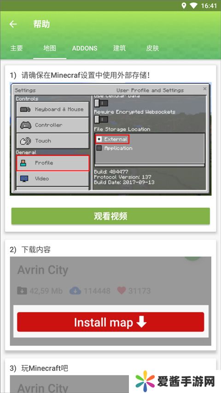Click the Controller gamepad icon
Viewport: 221px width, 393px height.
click(26, 125)
